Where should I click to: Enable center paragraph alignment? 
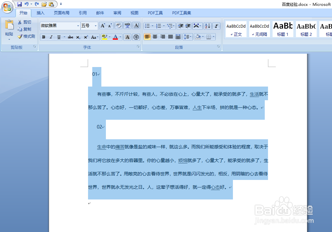pos(155,37)
